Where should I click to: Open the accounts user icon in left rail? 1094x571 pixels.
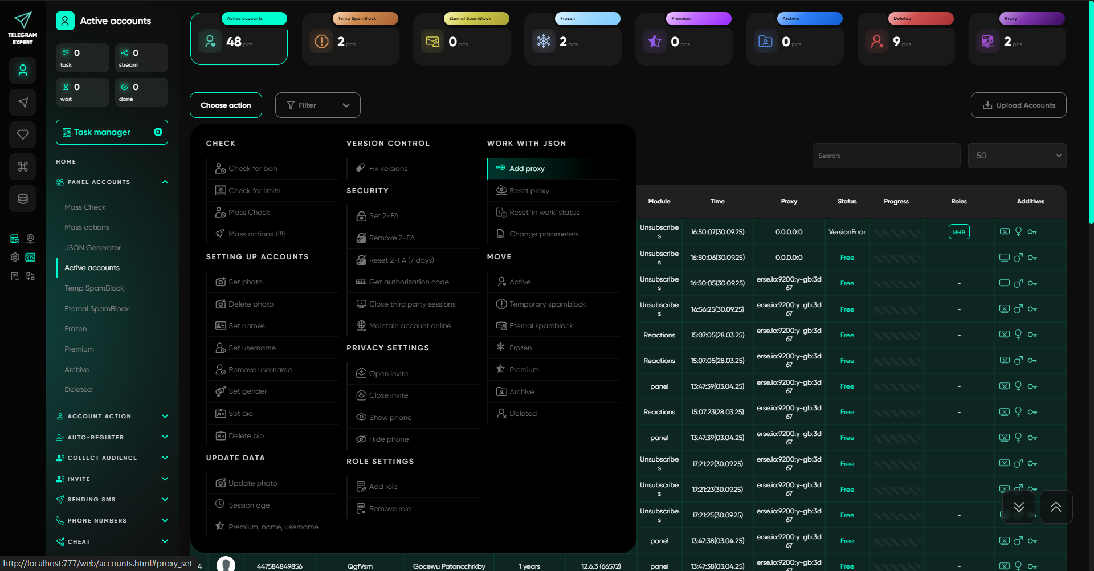click(23, 71)
